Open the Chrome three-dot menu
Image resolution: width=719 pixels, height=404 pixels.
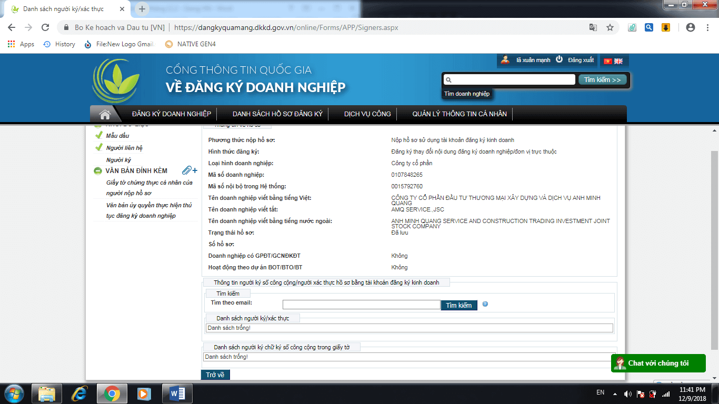[707, 27]
